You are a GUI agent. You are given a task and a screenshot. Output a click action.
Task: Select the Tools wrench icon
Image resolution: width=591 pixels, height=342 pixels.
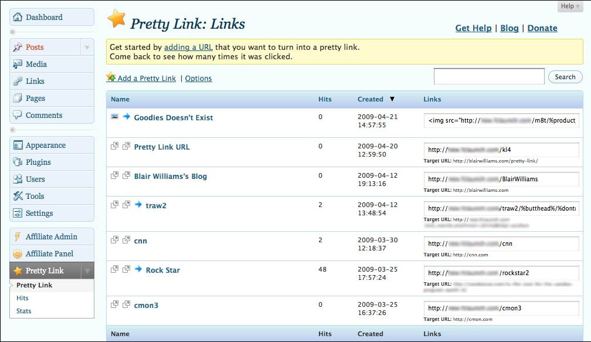click(18, 196)
